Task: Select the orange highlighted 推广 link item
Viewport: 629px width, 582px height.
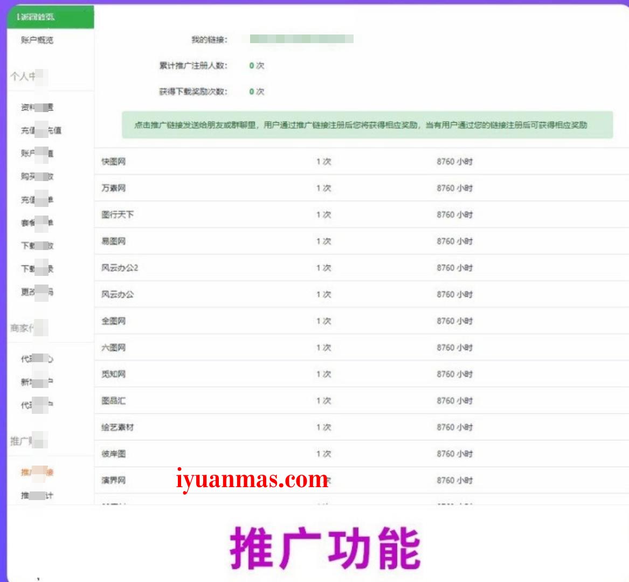Action: point(37,472)
